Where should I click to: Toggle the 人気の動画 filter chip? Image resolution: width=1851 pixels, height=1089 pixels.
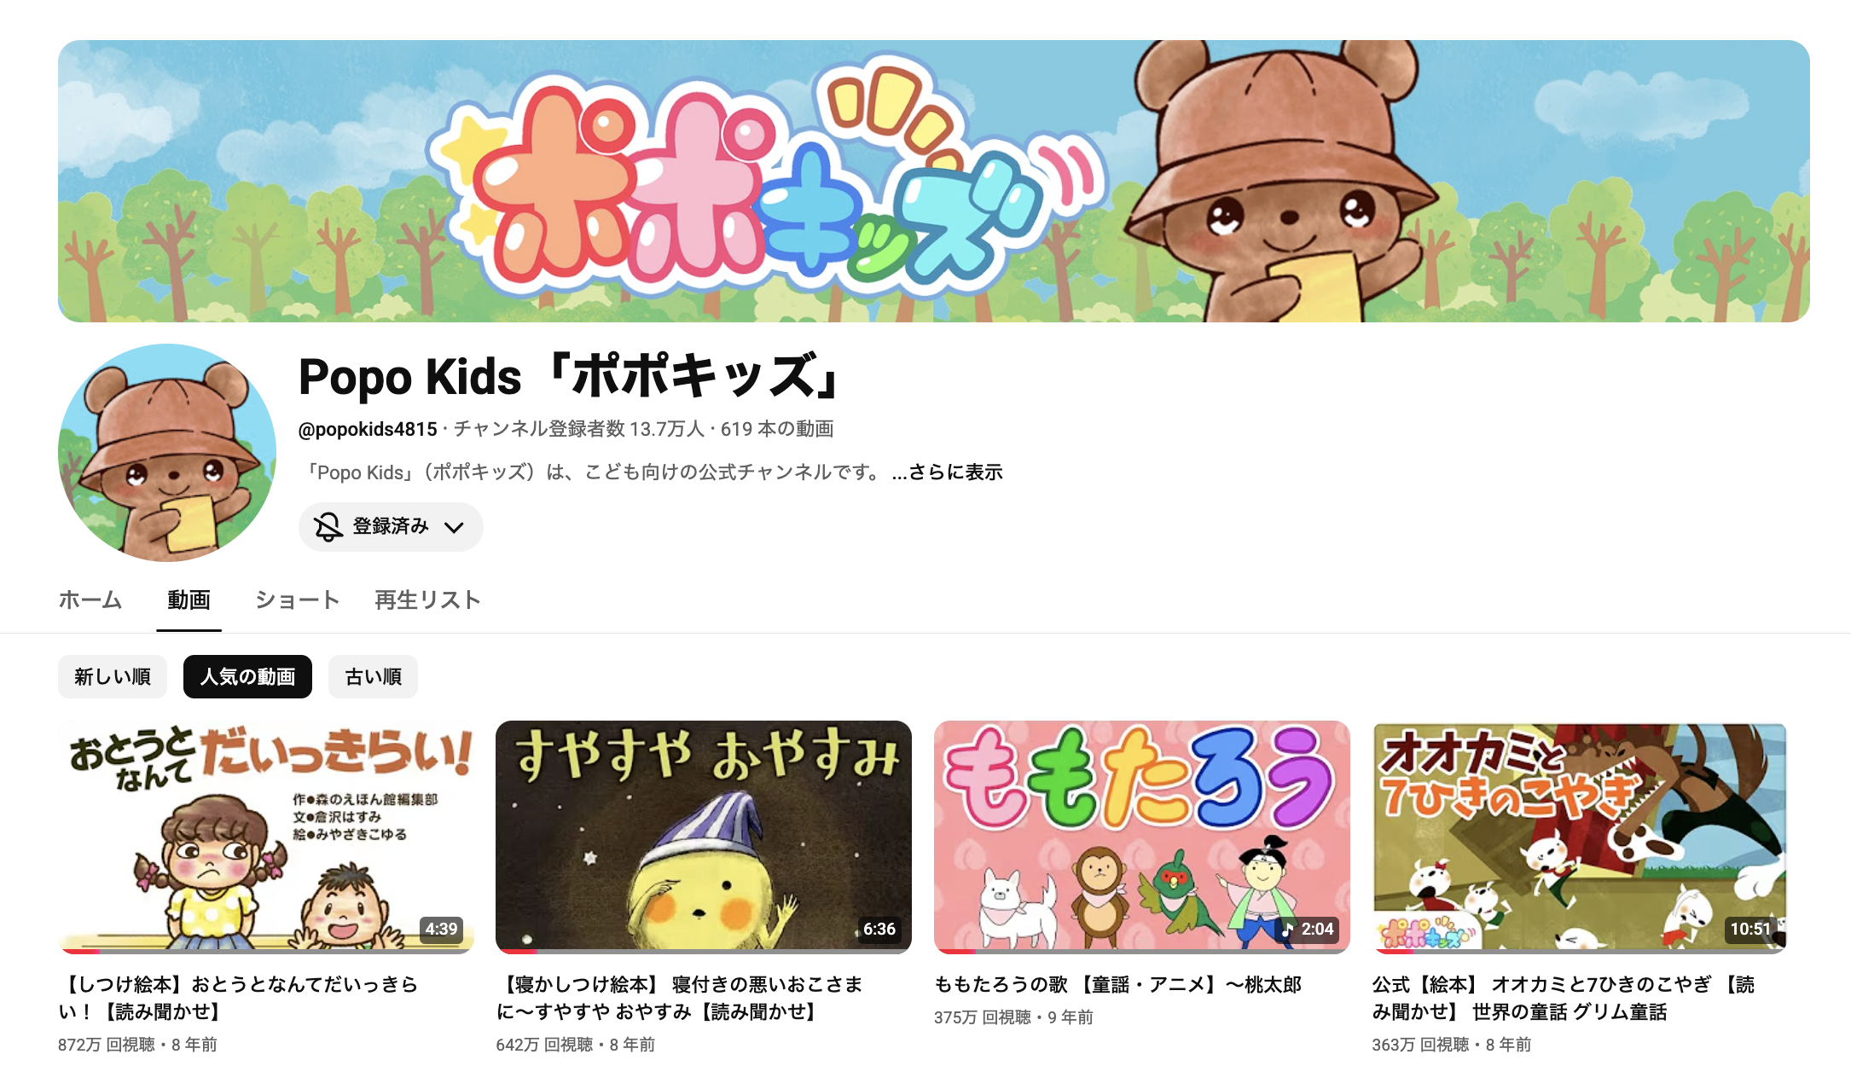coord(247,677)
